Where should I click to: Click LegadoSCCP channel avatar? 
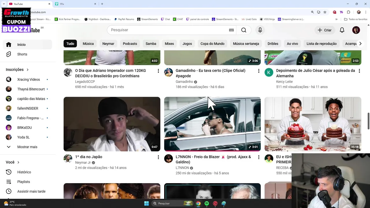[x=68, y=72]
